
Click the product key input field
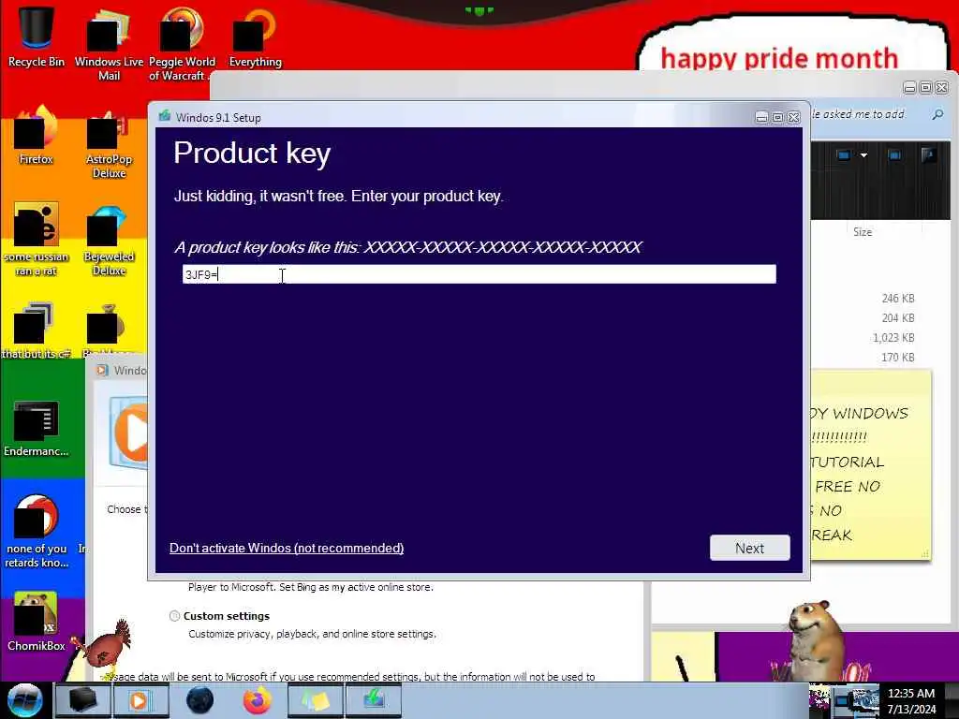479,274
